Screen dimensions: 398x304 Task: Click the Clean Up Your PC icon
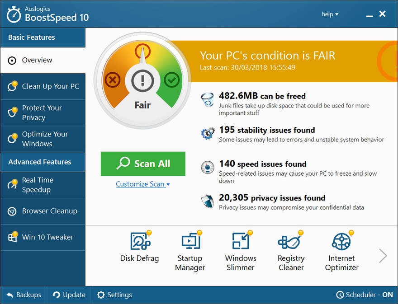pyautogui.click(x=13, y=86)
